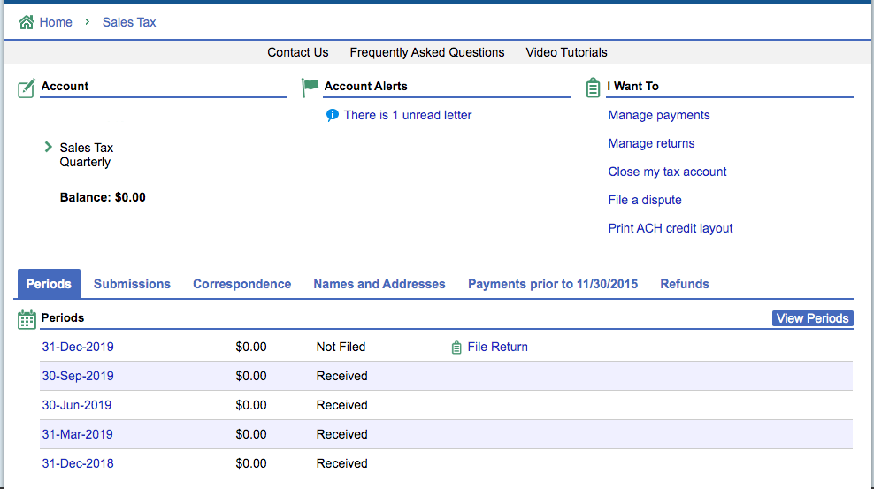Choose Close my tax account
This screenshot has height=489, width=874.
(x=667, y=172)
